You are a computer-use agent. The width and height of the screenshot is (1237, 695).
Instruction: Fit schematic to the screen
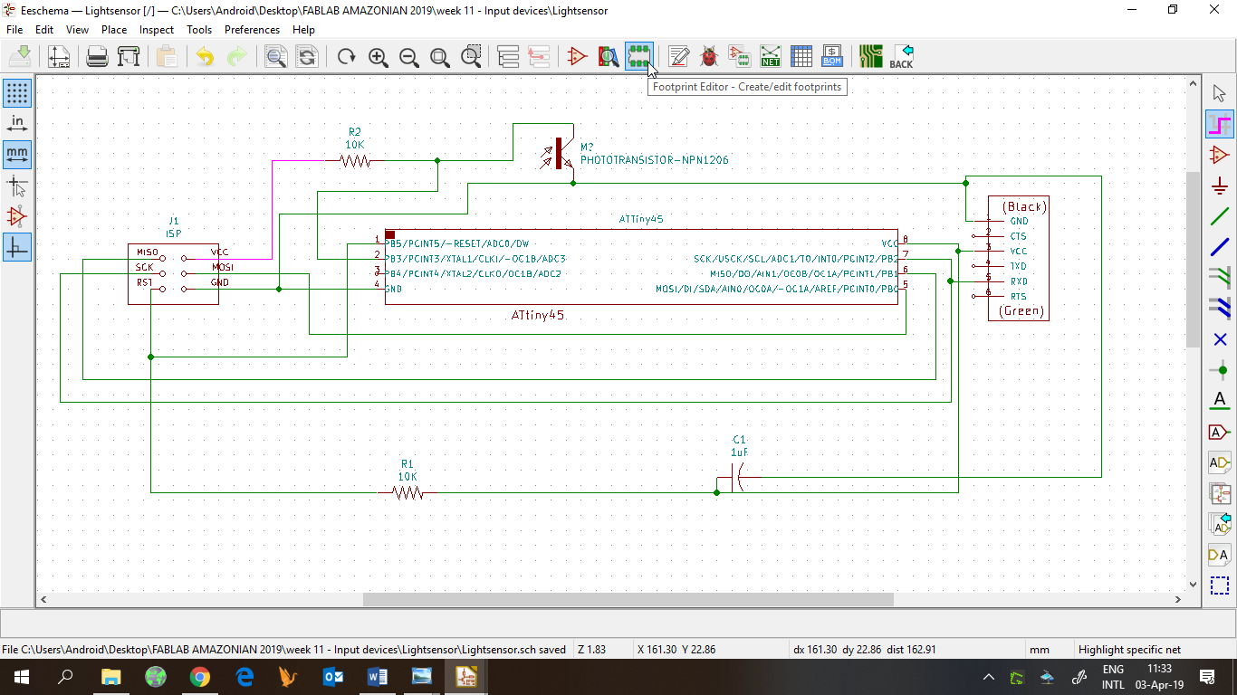(x=440, y=56)
